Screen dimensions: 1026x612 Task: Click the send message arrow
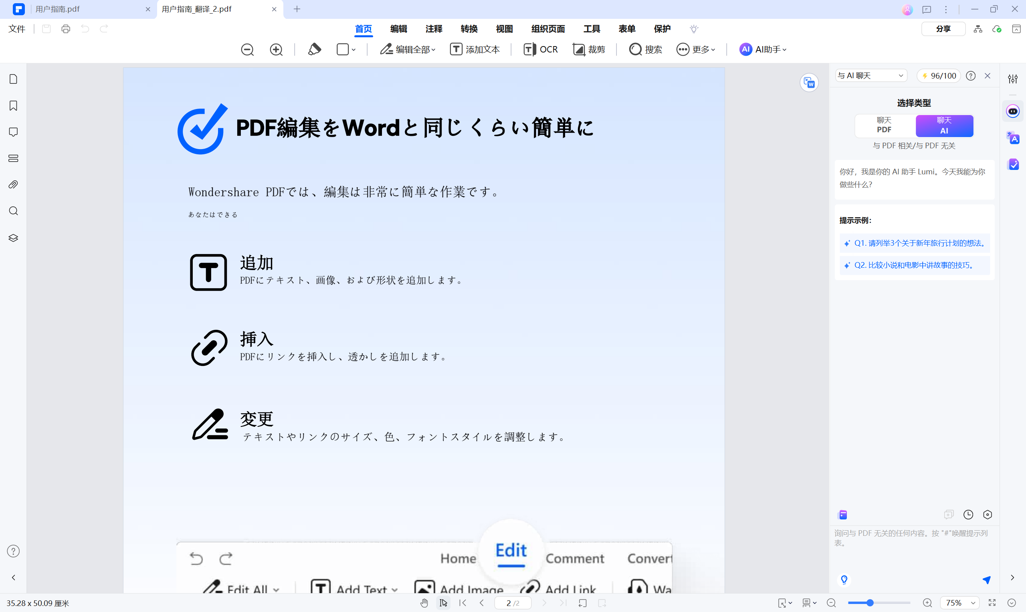[x=986, y=580]
